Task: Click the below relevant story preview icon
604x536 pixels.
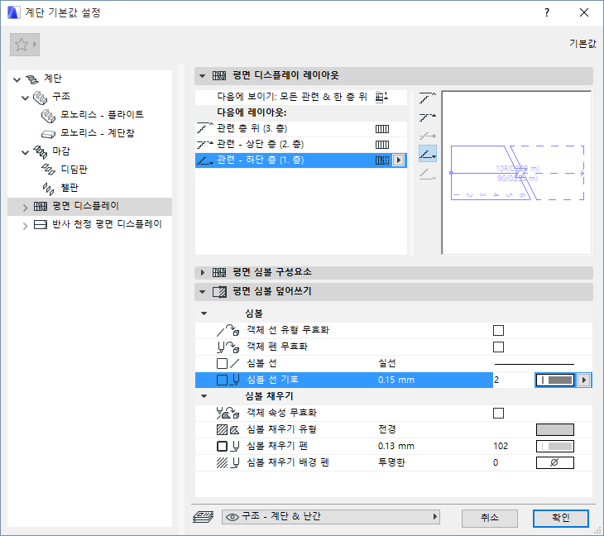Action: point(428,174)
